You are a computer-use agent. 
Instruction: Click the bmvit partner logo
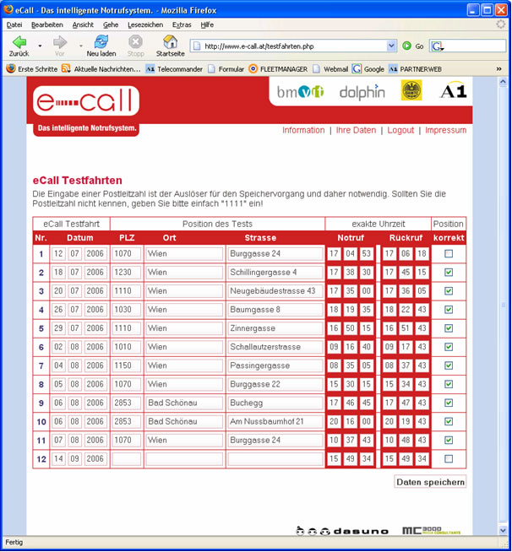pyautogui.click(x=300, y=92)
